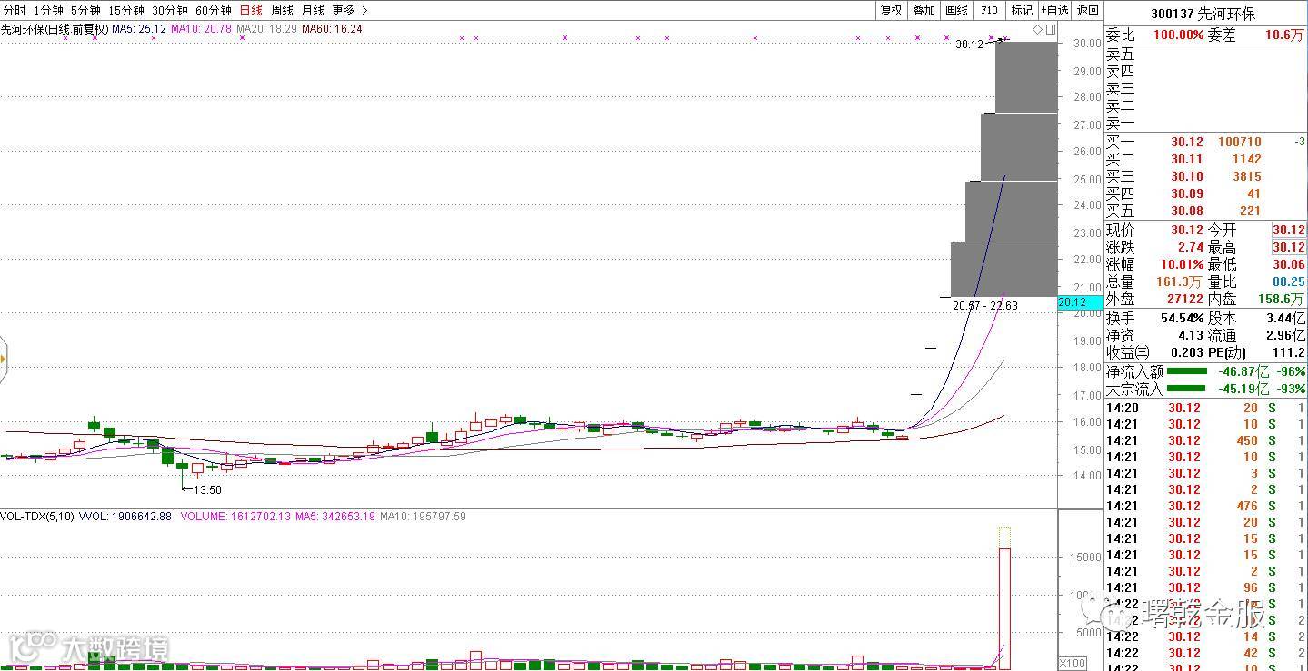1308x671 pixels.
Task: Click the MA10: 20.78 indicator label
Action: 202,29
